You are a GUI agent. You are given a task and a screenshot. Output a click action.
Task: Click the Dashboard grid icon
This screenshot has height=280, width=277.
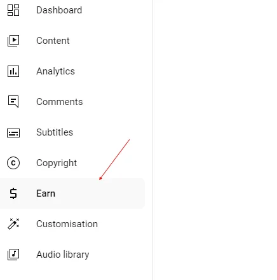[13, 10]
